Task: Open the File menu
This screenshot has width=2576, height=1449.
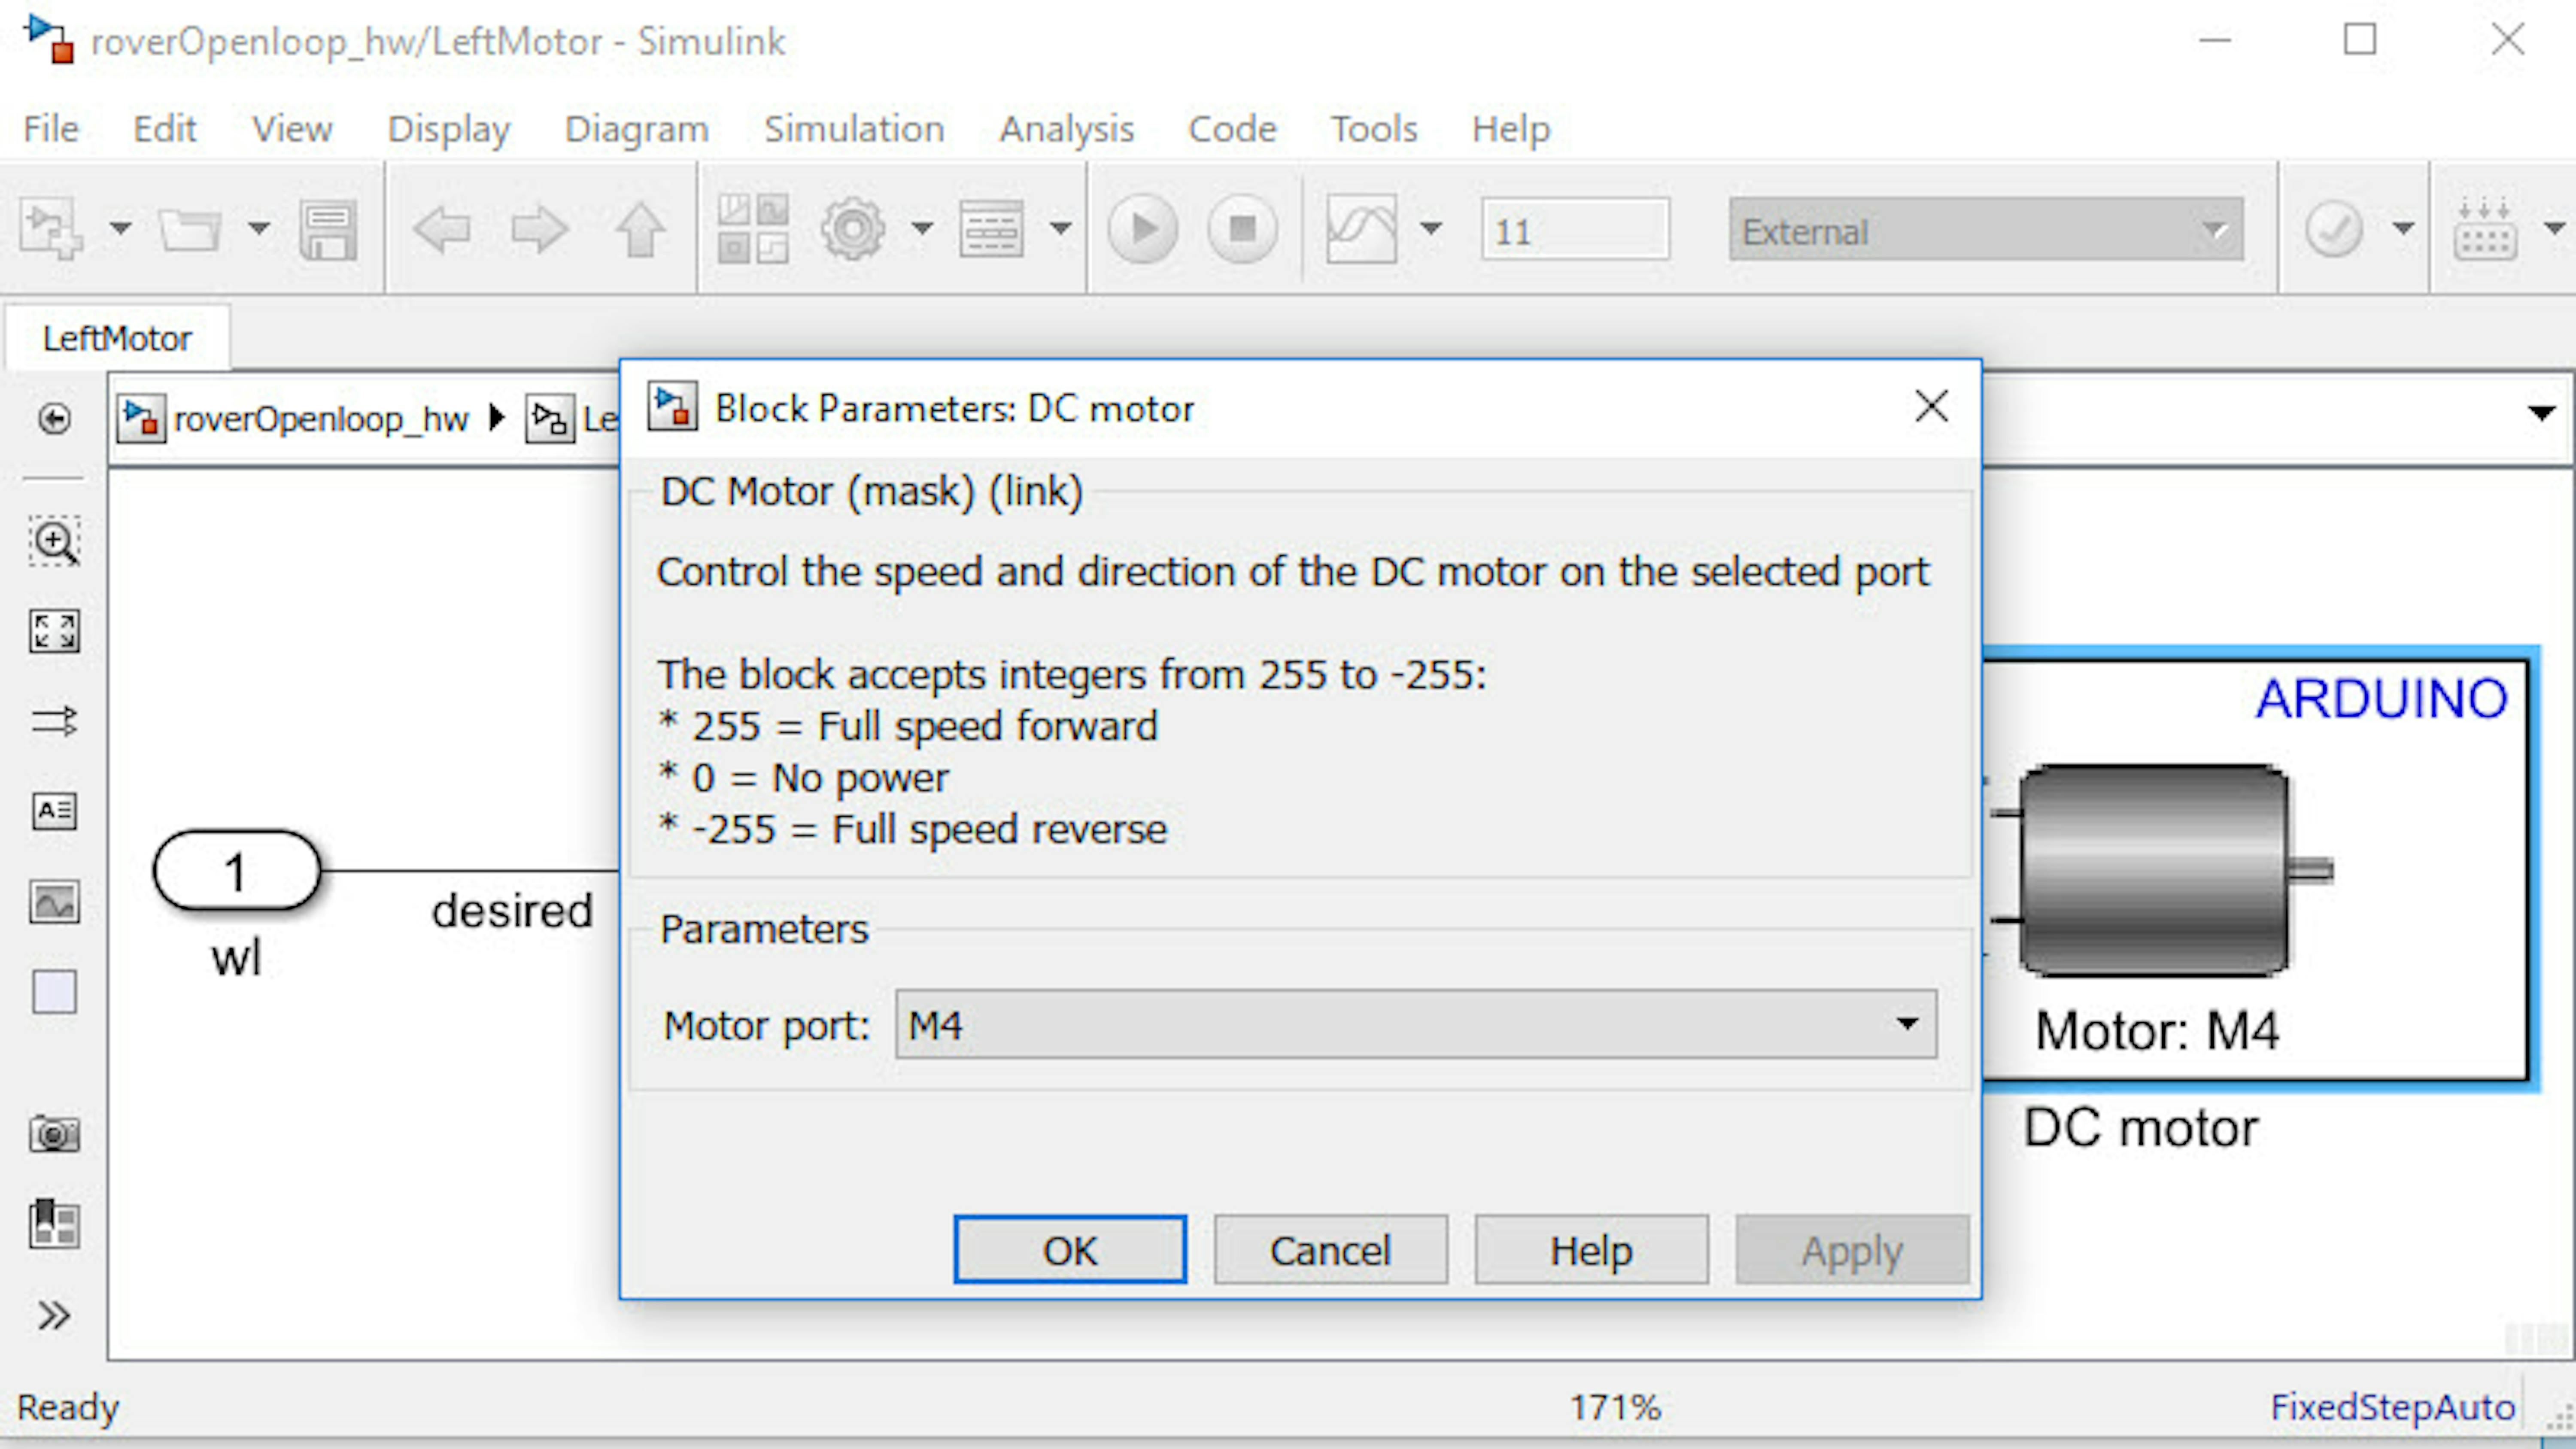Action: point(51,128)
